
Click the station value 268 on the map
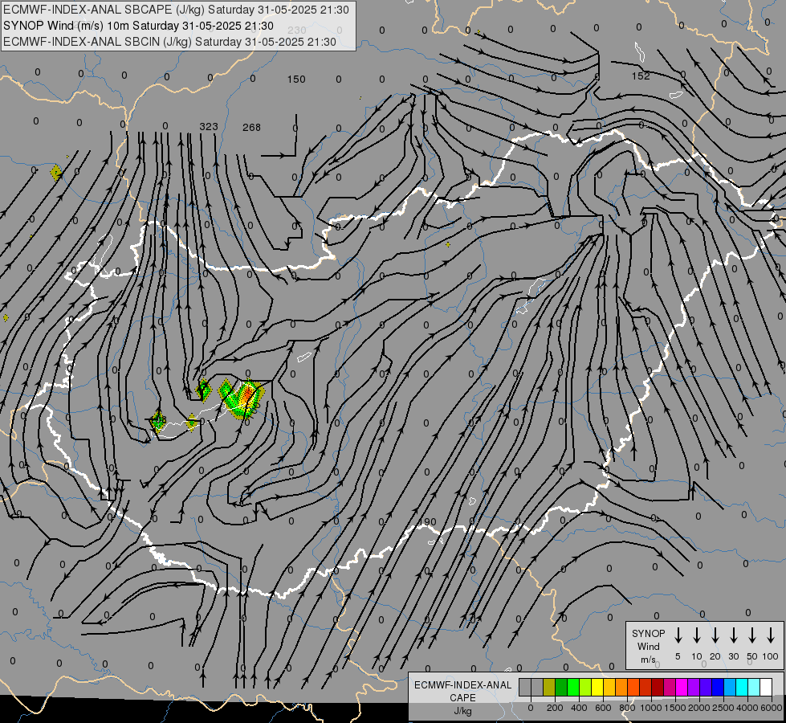point(251,128)
